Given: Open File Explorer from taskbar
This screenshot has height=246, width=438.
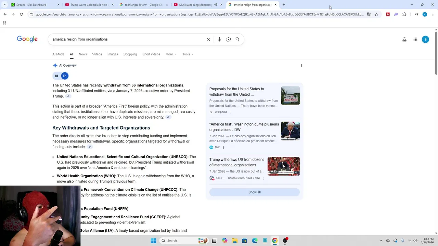Looking at the screenshot, I should click(234, 241).
